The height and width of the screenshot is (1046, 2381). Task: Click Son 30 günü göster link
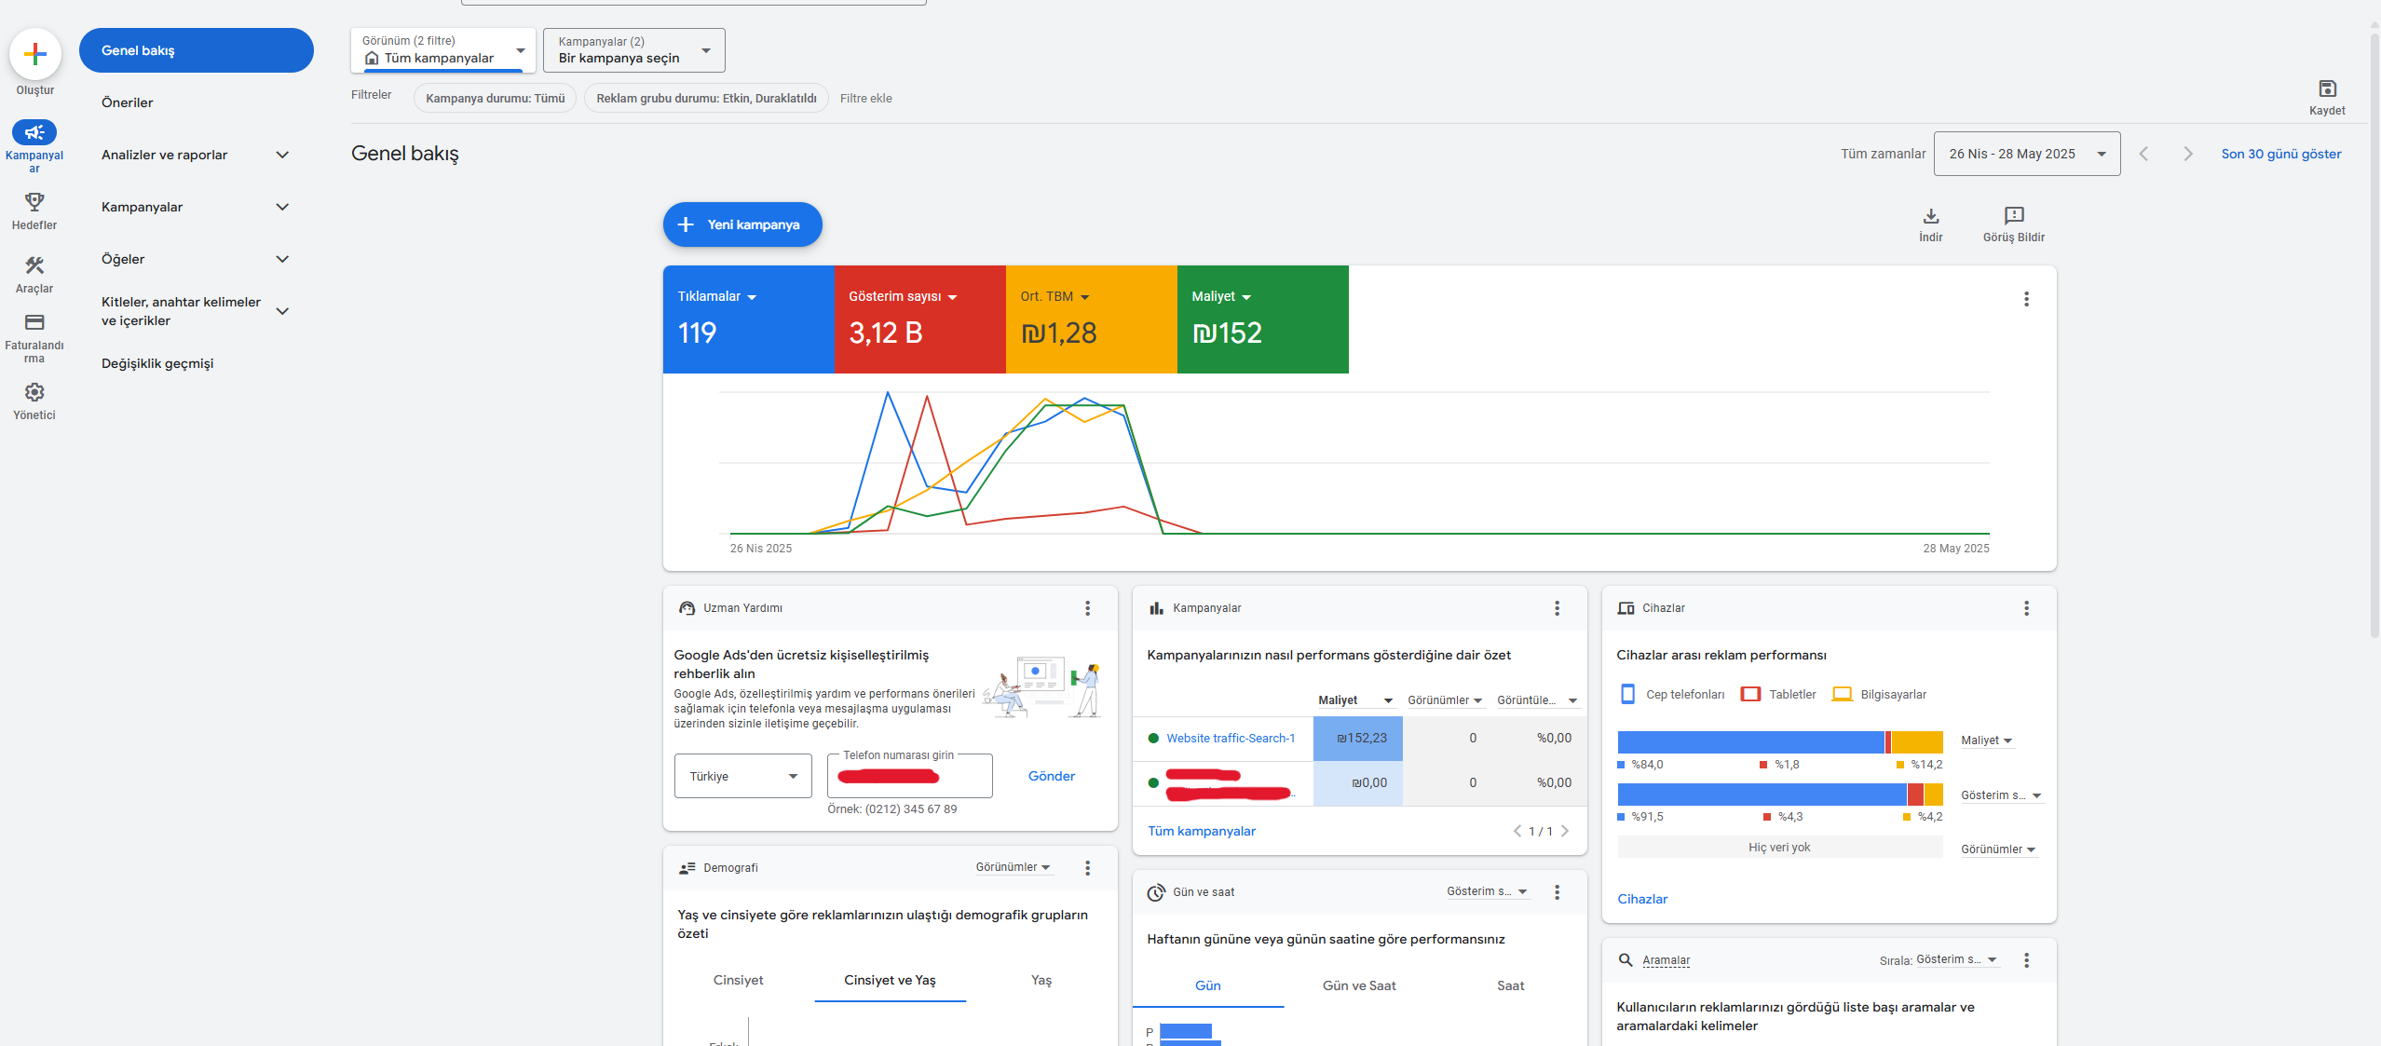click(x=2281, y=154)
